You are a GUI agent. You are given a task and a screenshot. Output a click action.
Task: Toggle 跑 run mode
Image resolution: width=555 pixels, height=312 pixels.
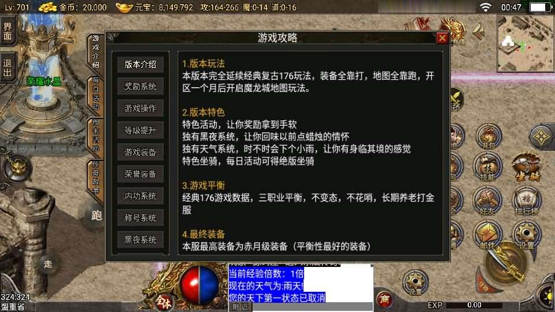click(x=97, y=215)
